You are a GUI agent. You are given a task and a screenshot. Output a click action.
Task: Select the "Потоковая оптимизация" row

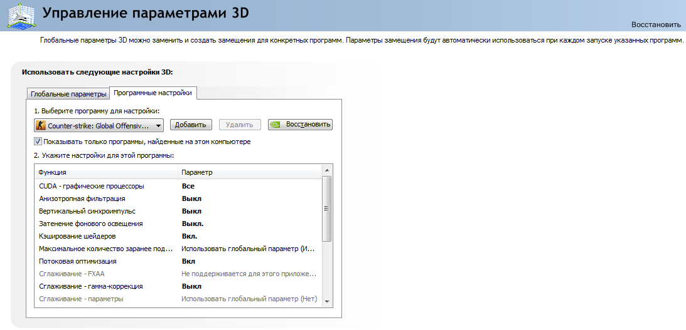178,262
